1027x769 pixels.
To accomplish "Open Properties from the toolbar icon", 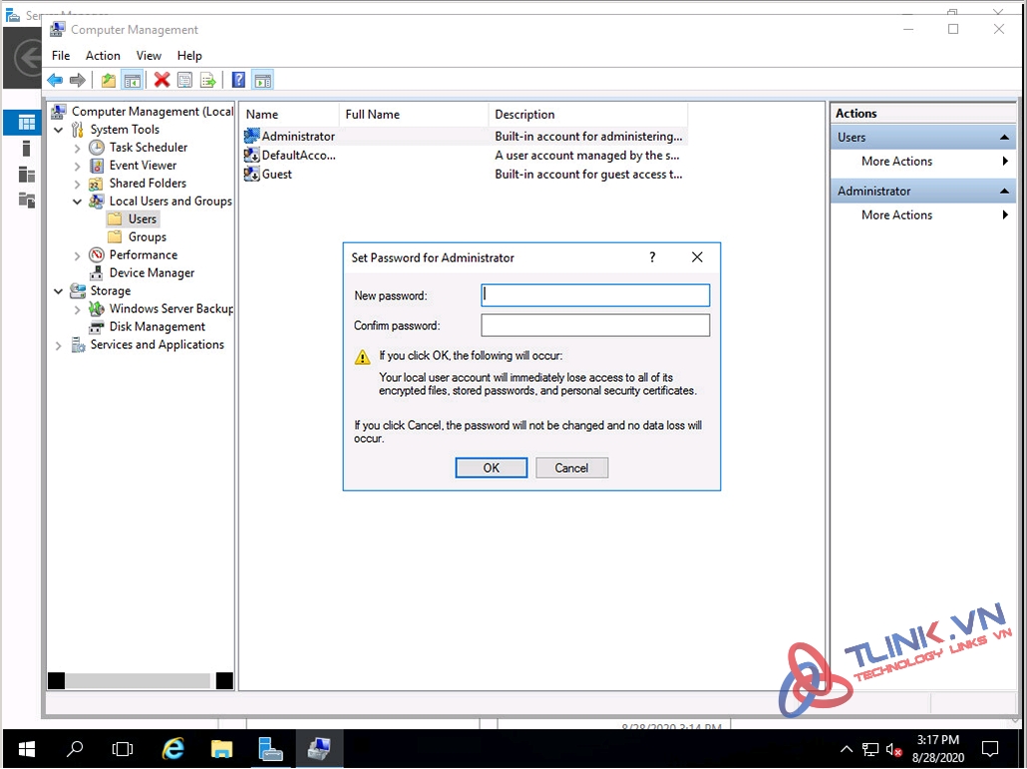I will coord(184,81).
